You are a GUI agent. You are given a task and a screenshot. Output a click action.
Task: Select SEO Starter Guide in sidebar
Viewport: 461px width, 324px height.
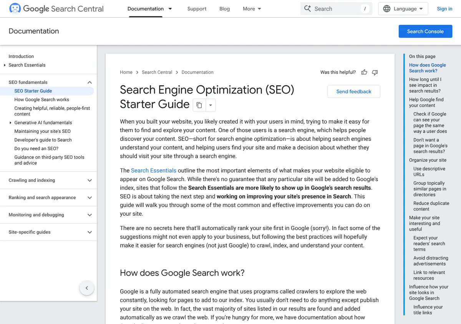click(33, 91)
